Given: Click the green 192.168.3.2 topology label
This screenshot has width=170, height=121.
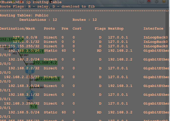Looking at the screenshot, I should [x=12, y=39].
